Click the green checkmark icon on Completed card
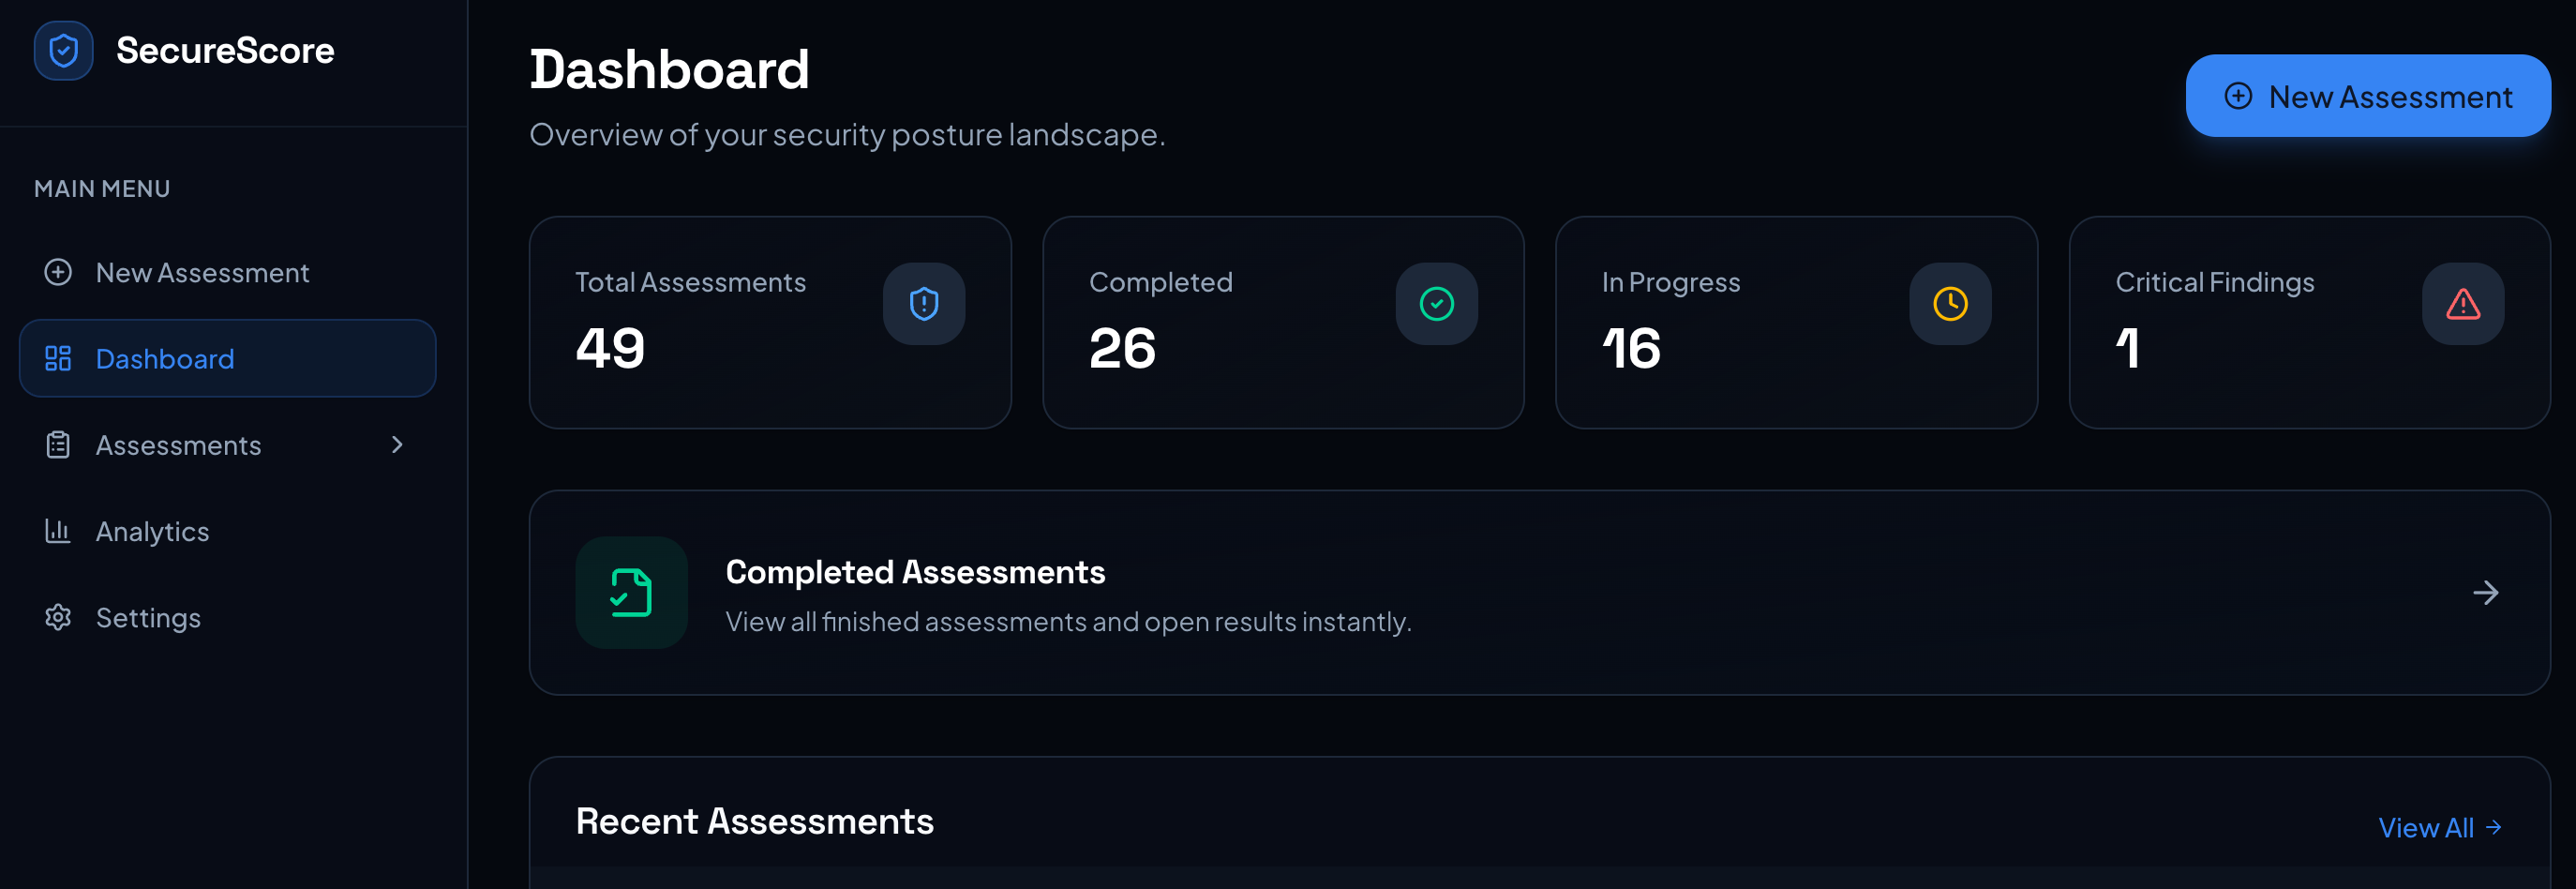 pos(1436,304)
